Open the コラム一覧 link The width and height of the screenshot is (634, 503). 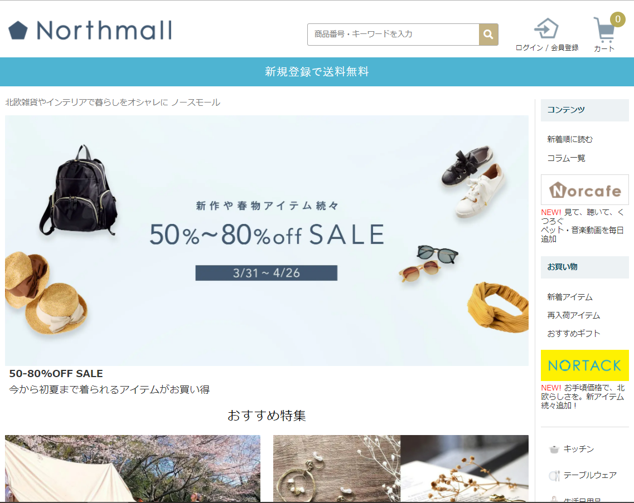566,158
